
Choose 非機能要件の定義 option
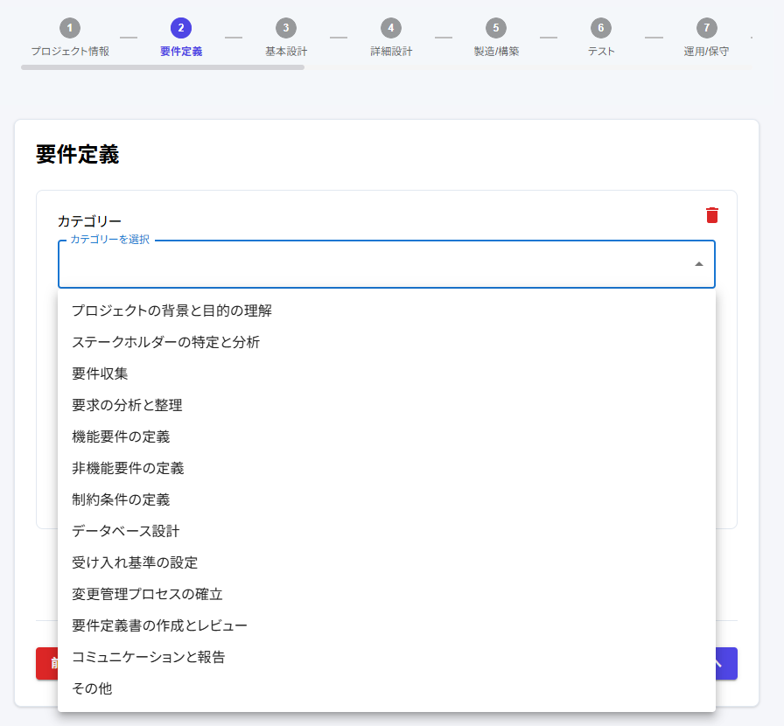coord(128,468)
